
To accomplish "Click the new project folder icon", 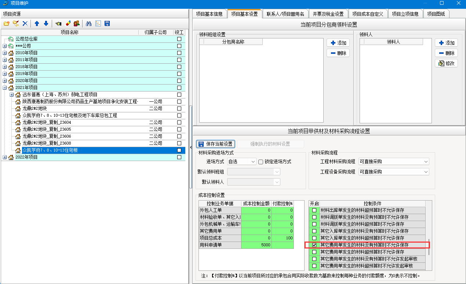I will click(x=6, y=23).
